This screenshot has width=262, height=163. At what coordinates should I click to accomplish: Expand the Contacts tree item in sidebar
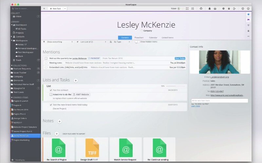pos(11,37)
